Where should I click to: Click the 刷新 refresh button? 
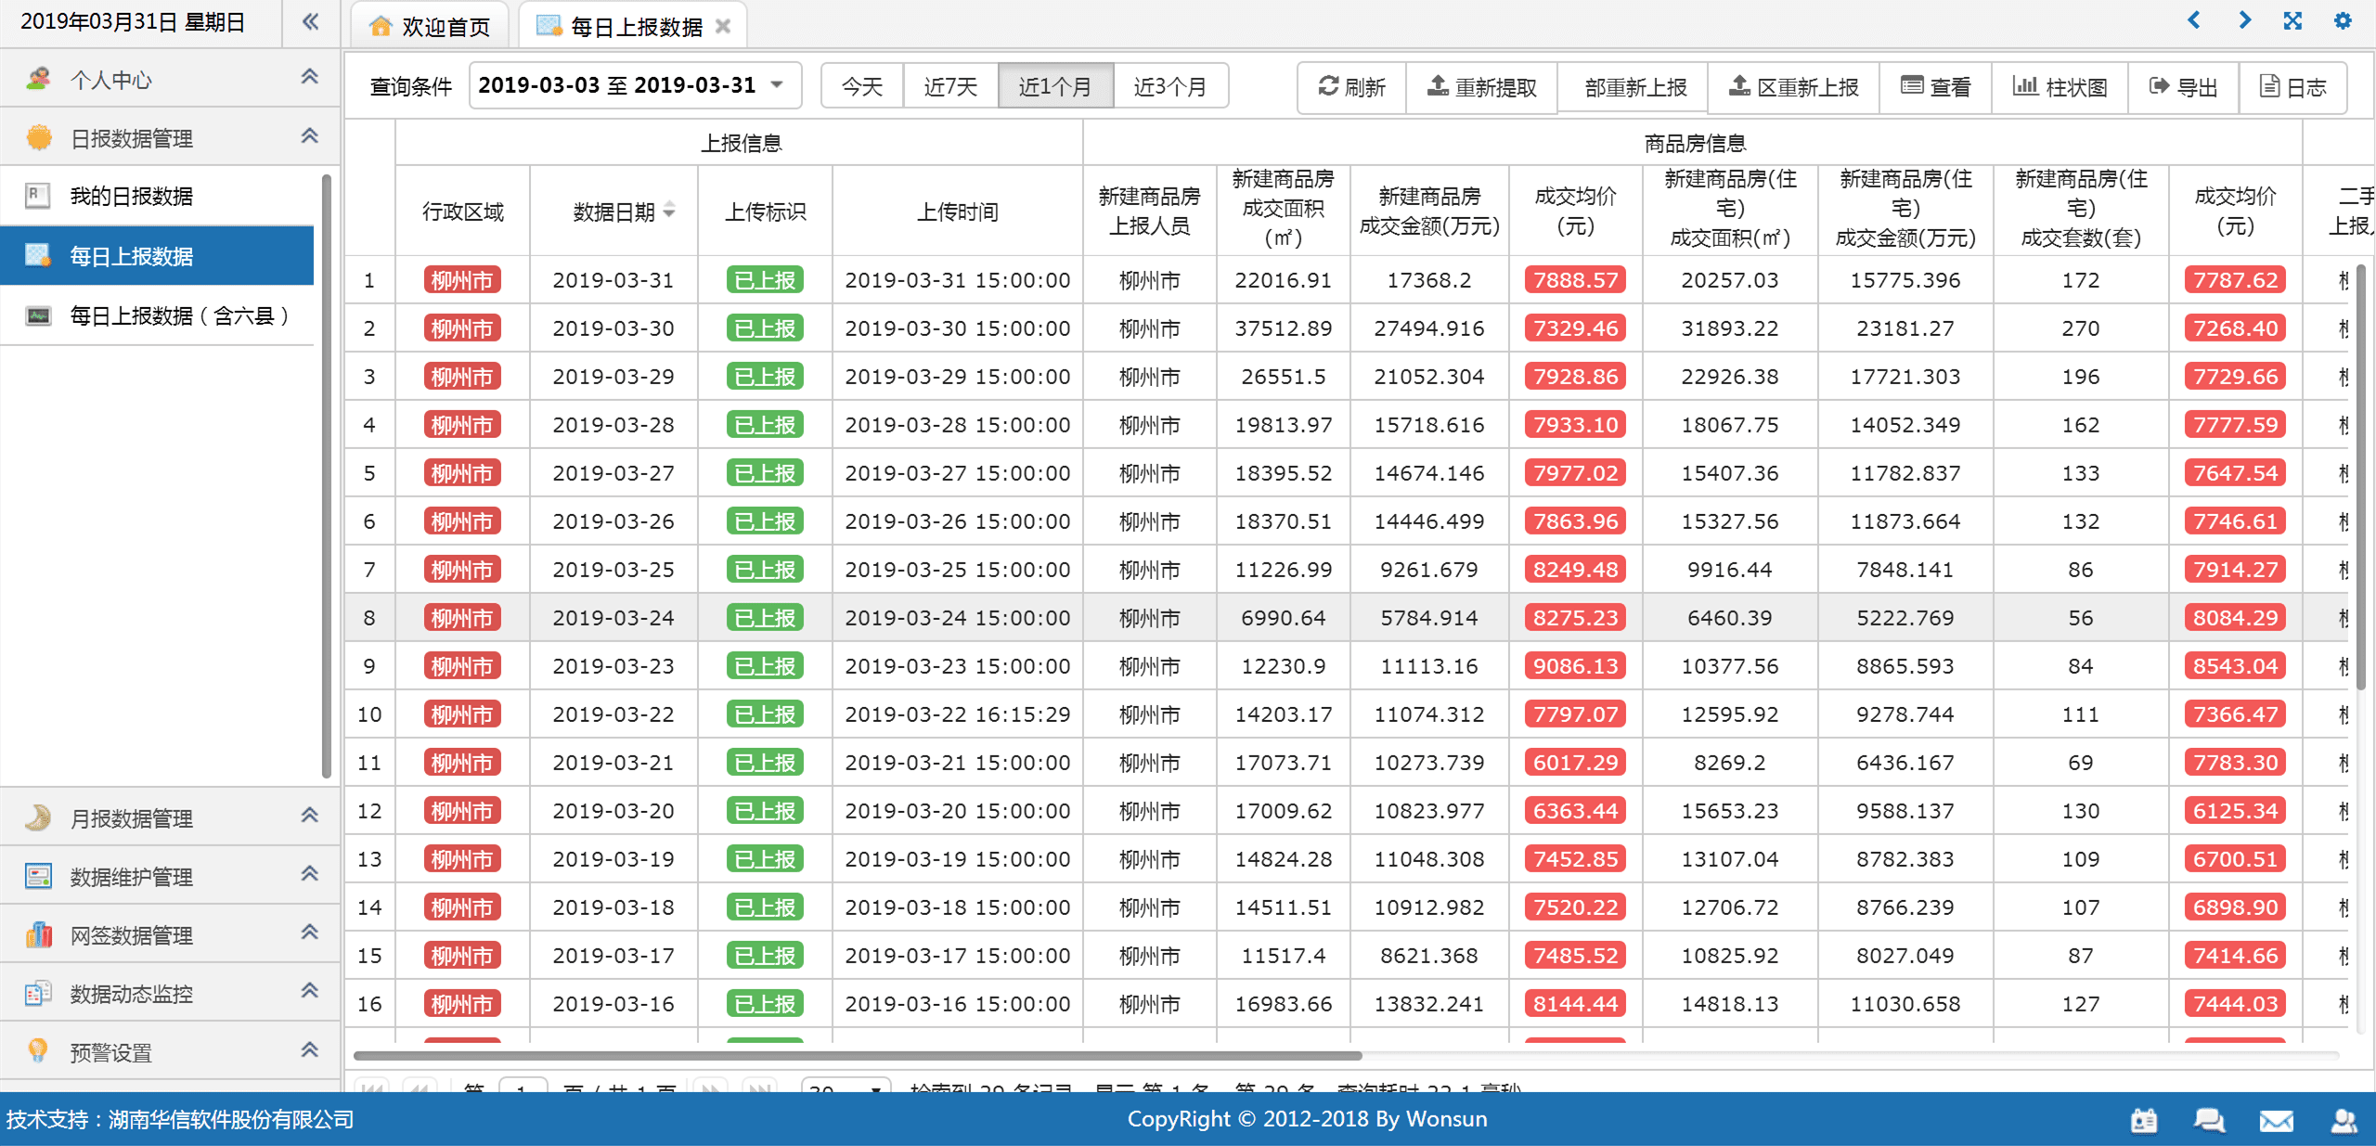coord(1351,86)
